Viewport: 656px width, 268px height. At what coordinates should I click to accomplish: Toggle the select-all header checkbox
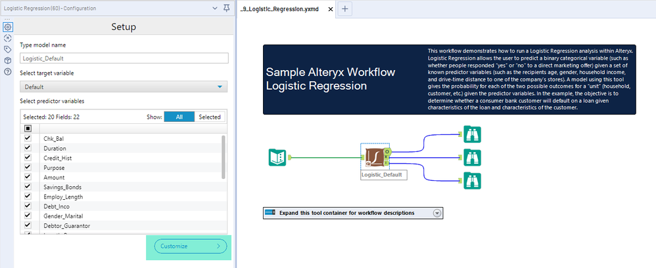click(28, 128)
